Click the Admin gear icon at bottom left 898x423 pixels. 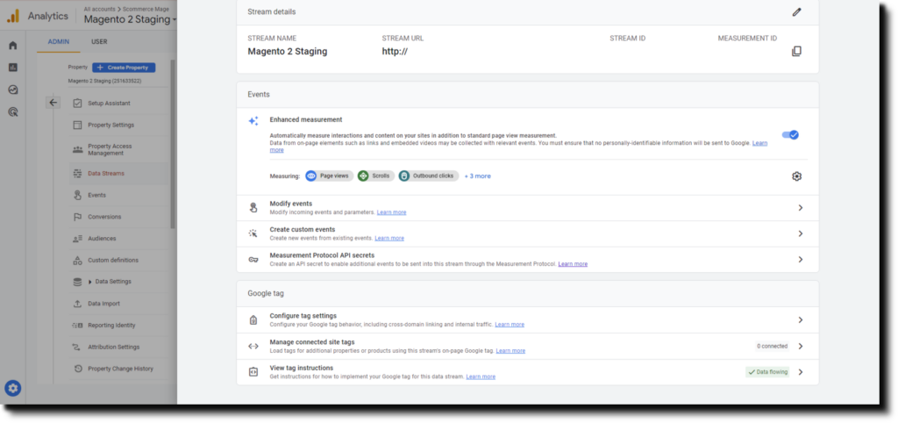12,389
